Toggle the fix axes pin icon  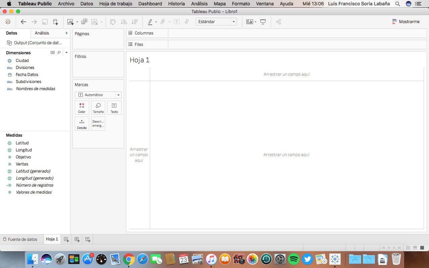187,22
